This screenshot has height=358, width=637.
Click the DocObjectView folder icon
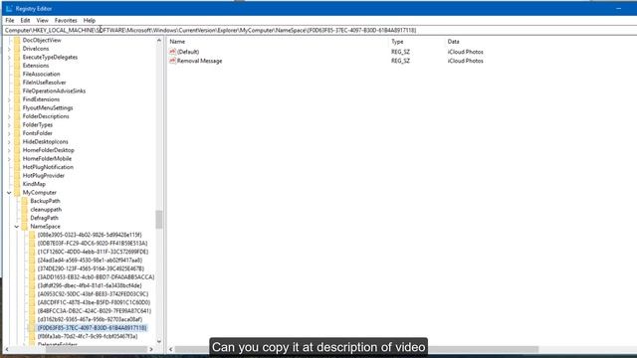(x=17, y=40)
